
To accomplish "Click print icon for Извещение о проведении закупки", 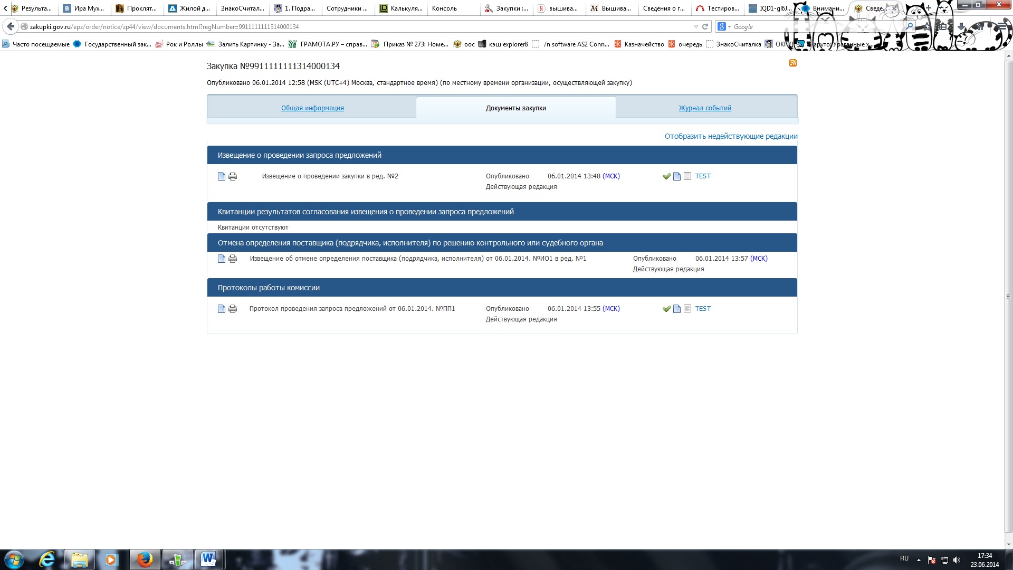I will tap(233, 176).
